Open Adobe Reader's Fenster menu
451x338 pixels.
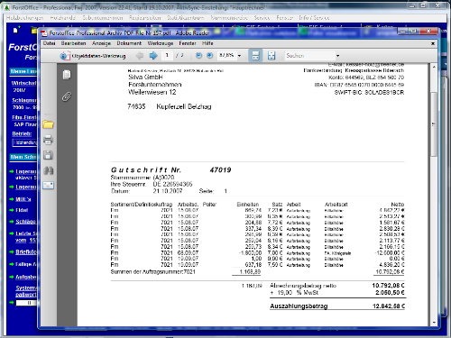pos(188,43)
